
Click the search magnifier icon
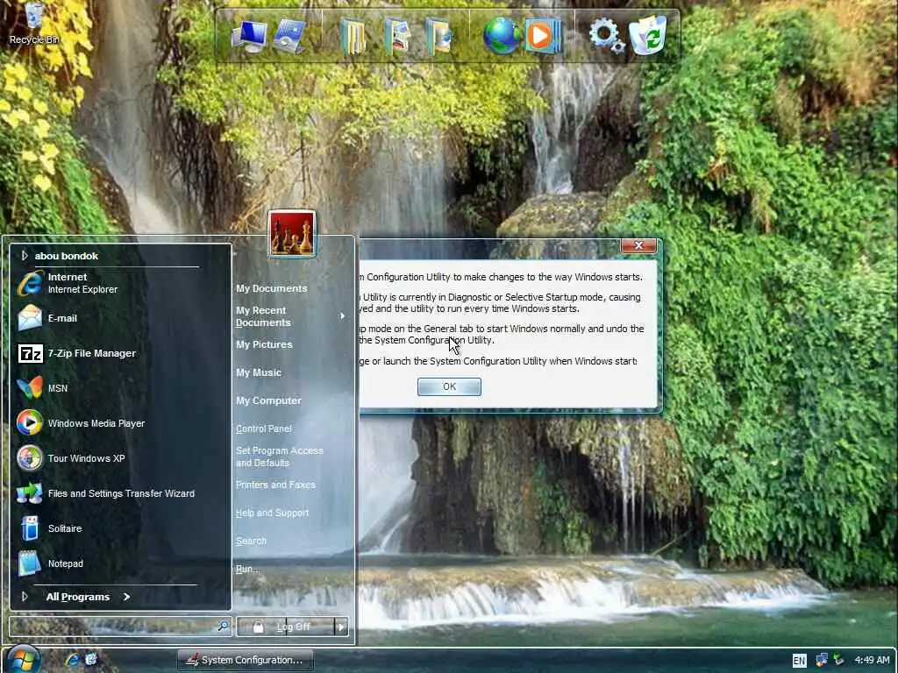[x=224, y=627]
